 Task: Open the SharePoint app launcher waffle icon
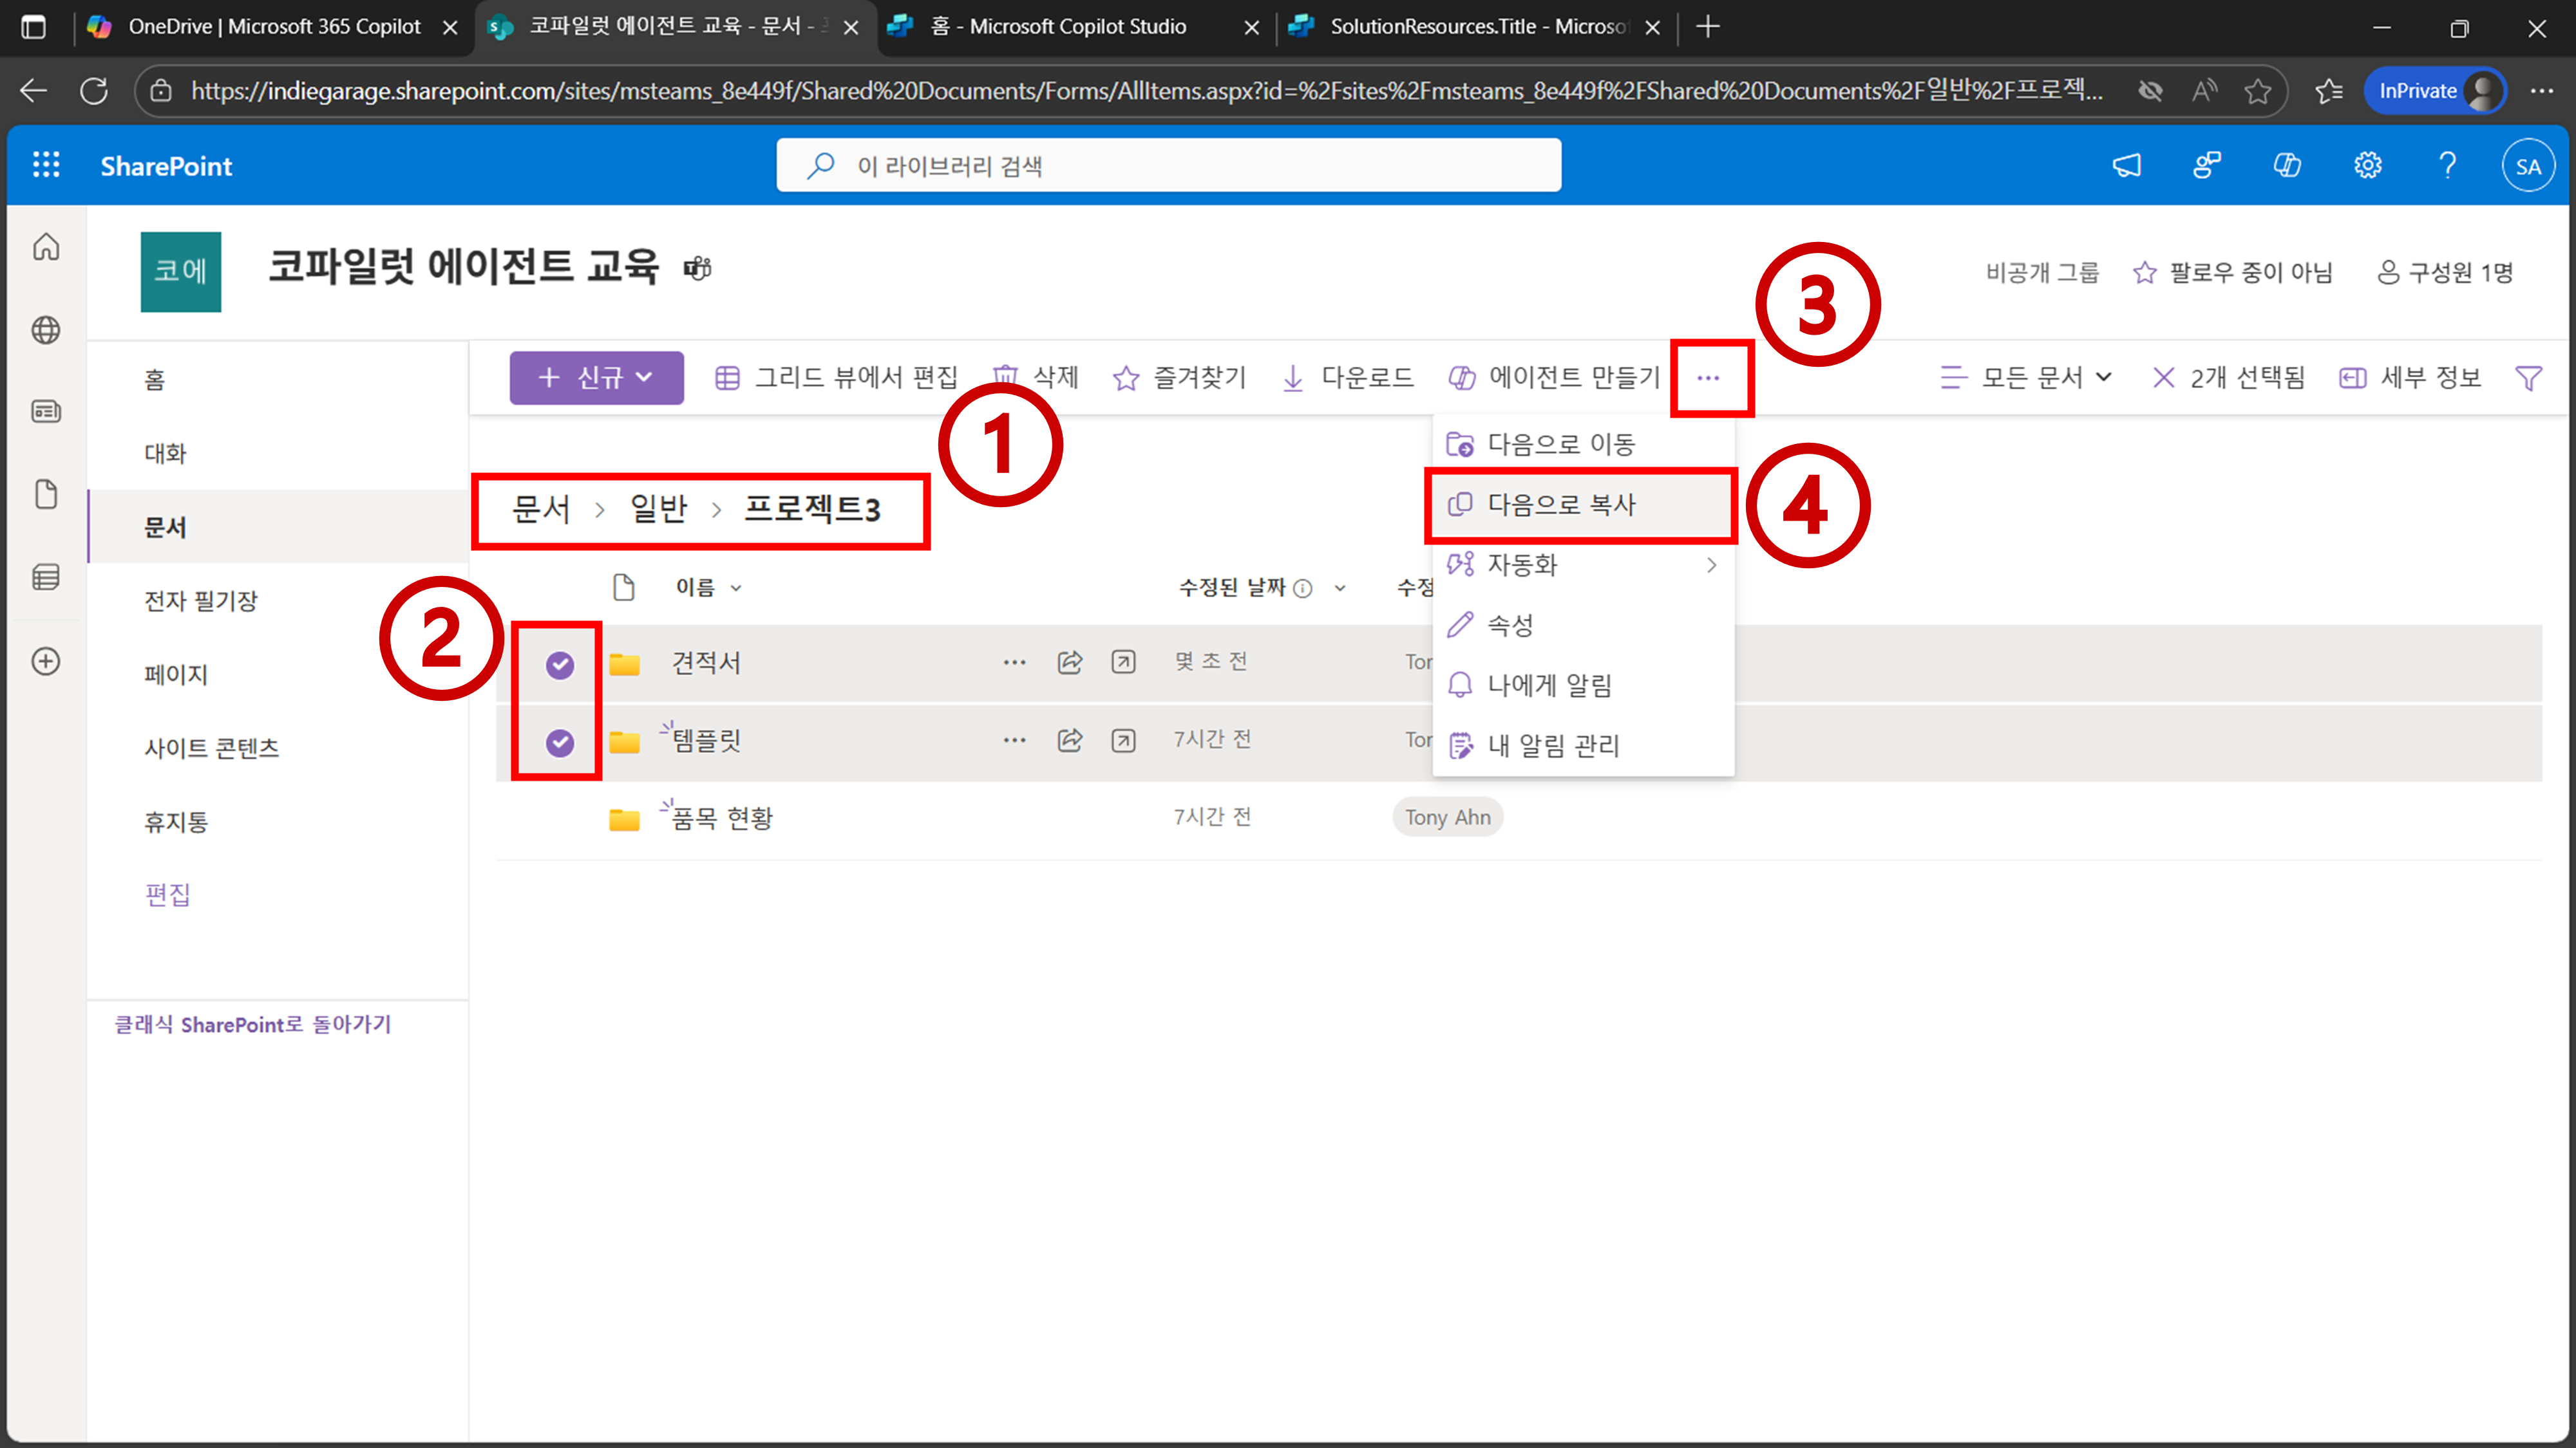click(x=46, y=165)
